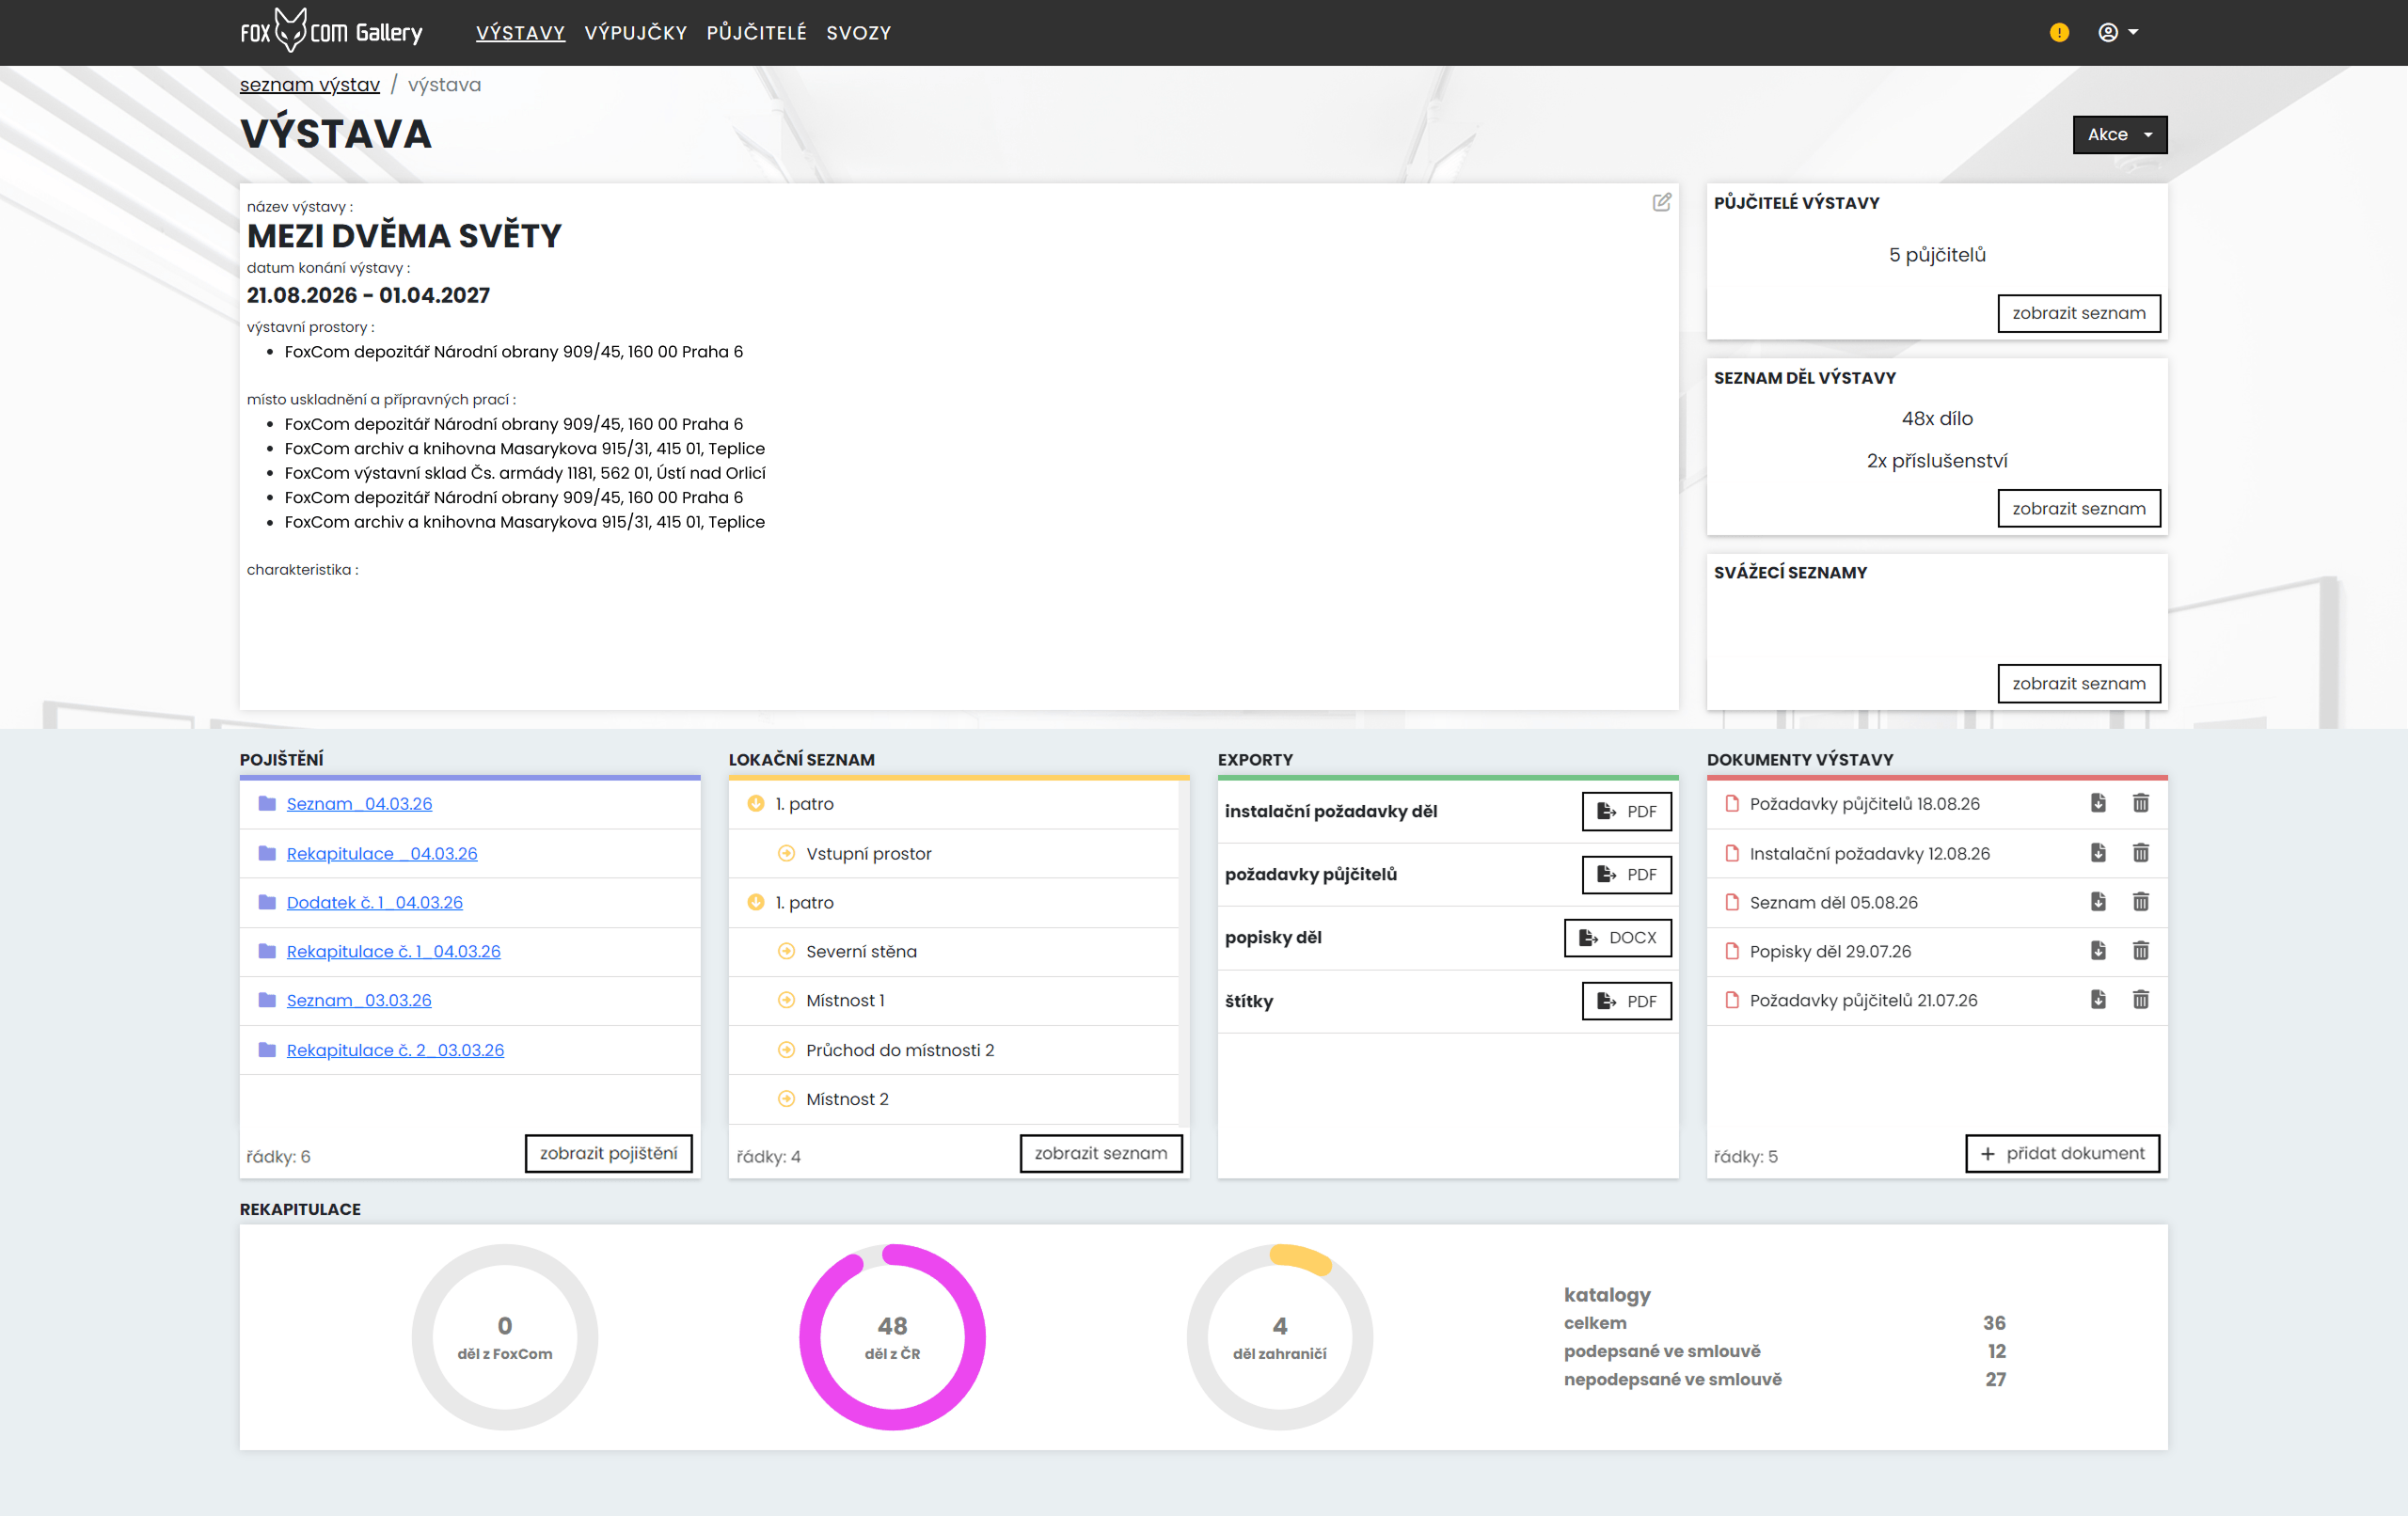Delete Požadavky půjčitelů 18.08.26 document
The image size is (2408, 1516).
tap(2140, 803)
